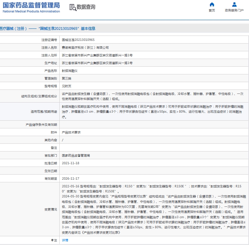This screenshot has width=249, height=245.
Task: Click the 数据查询 search document icon
Action: [73, 7]
